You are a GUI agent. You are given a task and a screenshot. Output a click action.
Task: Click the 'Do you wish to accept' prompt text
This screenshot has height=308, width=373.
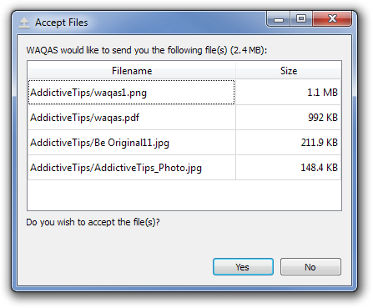93,222
